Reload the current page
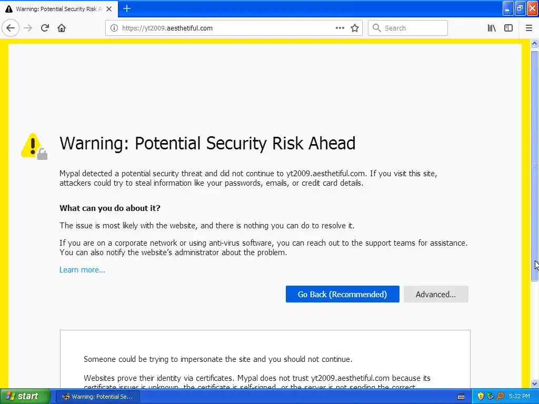Image resolution: width=539 pixels, height=404 pixels. click(45, 28)
